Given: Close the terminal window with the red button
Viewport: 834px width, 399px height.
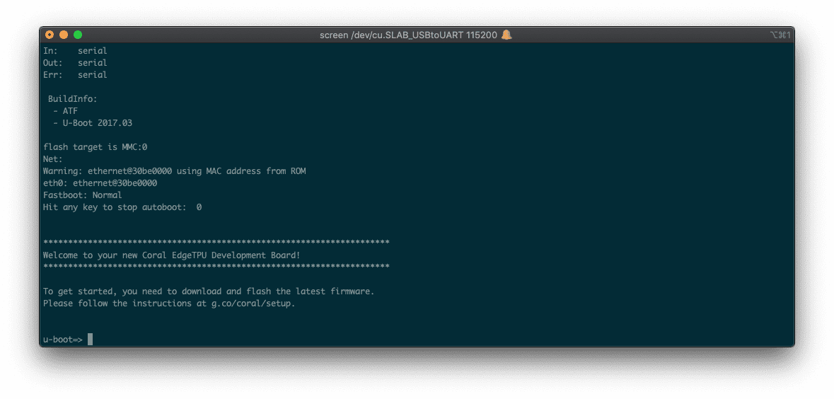Looking at the screenshot, I should pyautogui.click(x=50, y=35).
